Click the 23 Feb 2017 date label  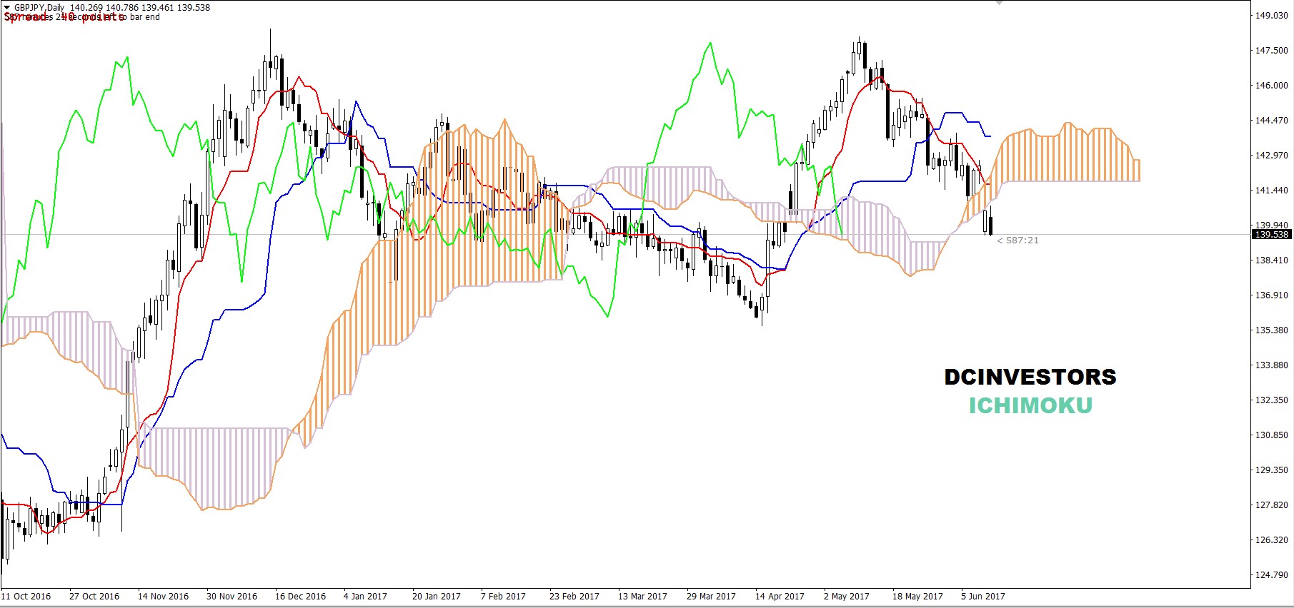[574, 596]
